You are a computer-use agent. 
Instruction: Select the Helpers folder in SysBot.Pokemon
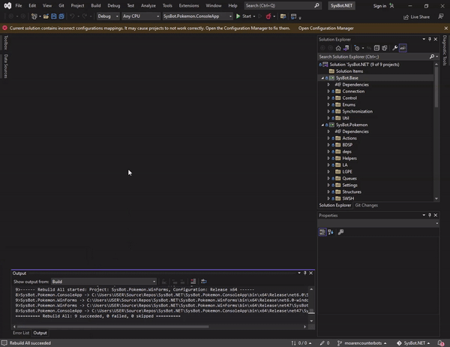tap(349, 158)
